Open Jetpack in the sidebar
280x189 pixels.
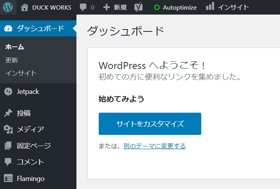[28, 91]
